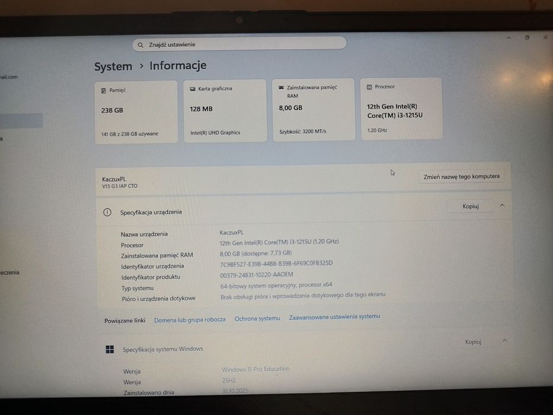This screenshot has height=415, width=553.
Task: Open 'Domena lub grupa robocza' link
Action: point(190,320)
